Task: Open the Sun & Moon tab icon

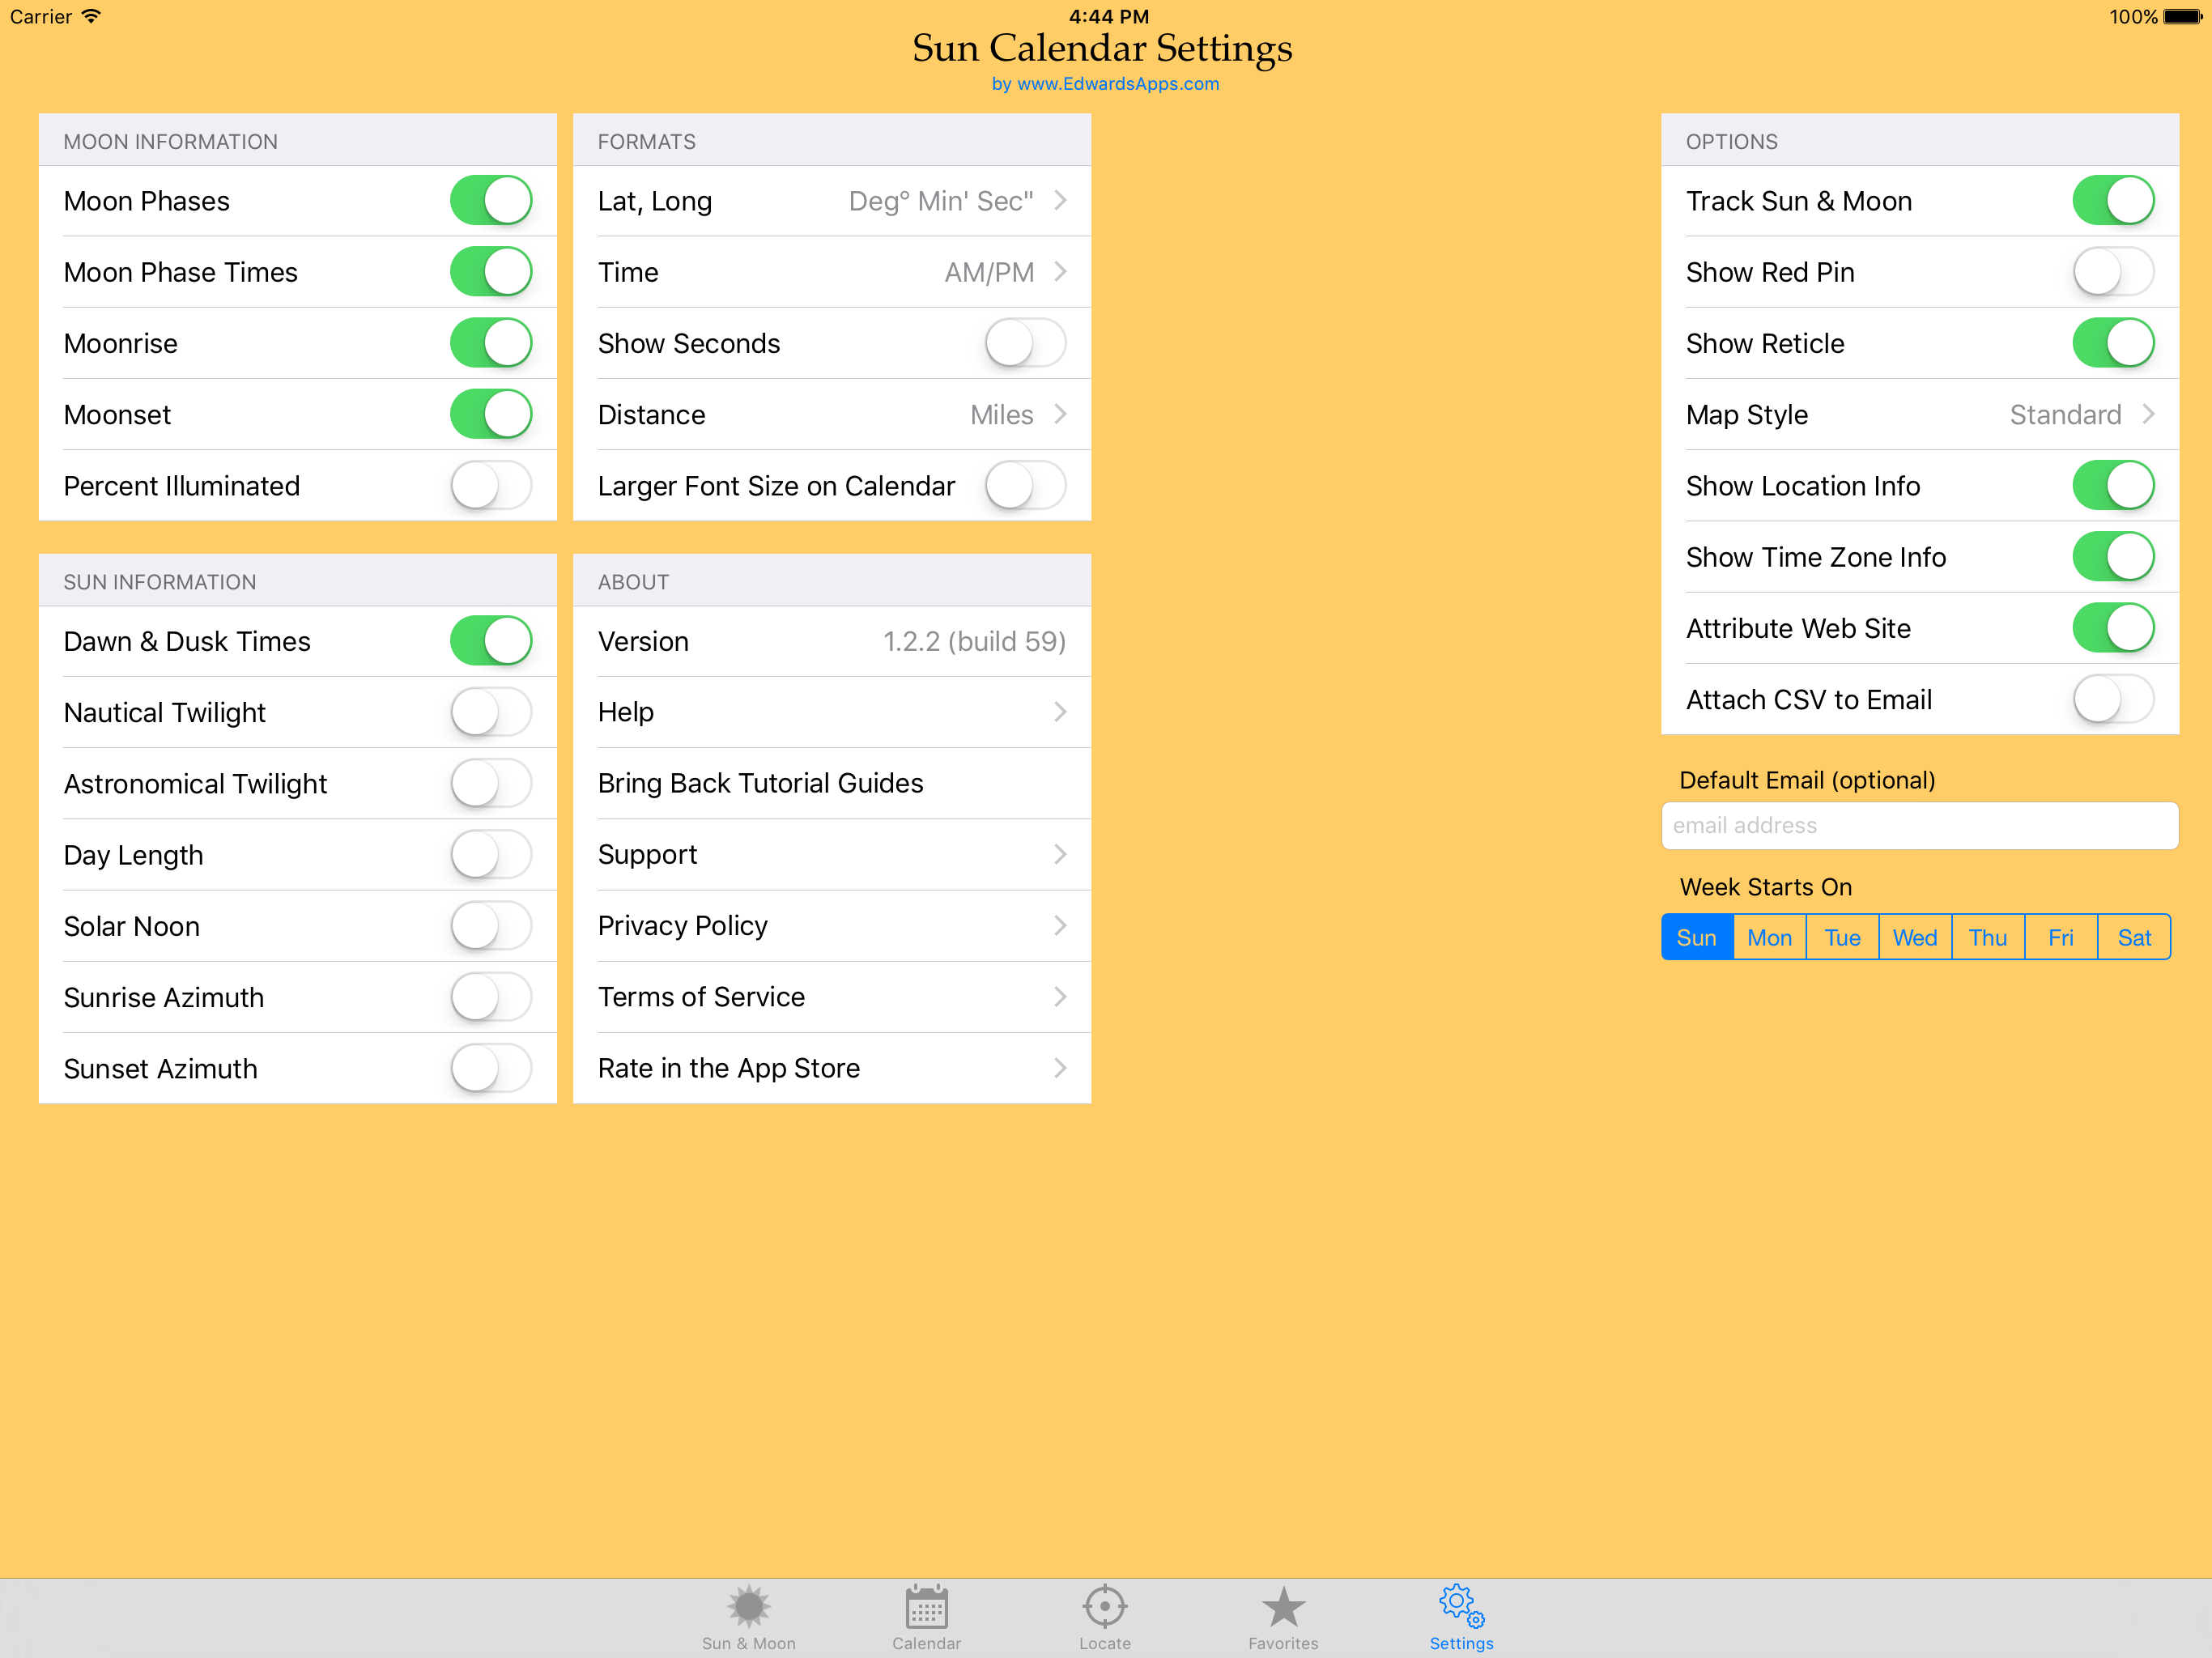Action: coord(748,1608)
